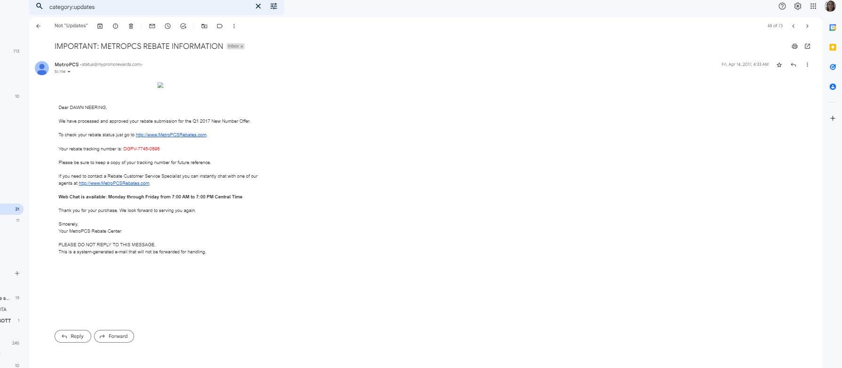The height and width of the screenshot is (368, 842).
Task: Click the MetroPCS sender avatar
Action: pyautogui.click(x=42, y=68)
